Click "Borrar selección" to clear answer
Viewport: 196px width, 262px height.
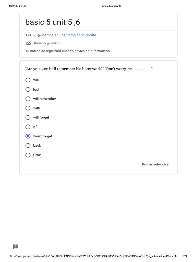(155, 164)
